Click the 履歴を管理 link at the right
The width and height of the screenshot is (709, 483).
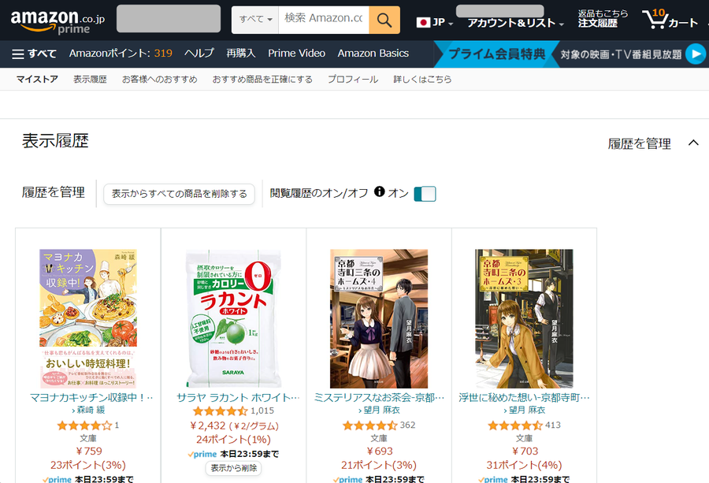point(639,143)
